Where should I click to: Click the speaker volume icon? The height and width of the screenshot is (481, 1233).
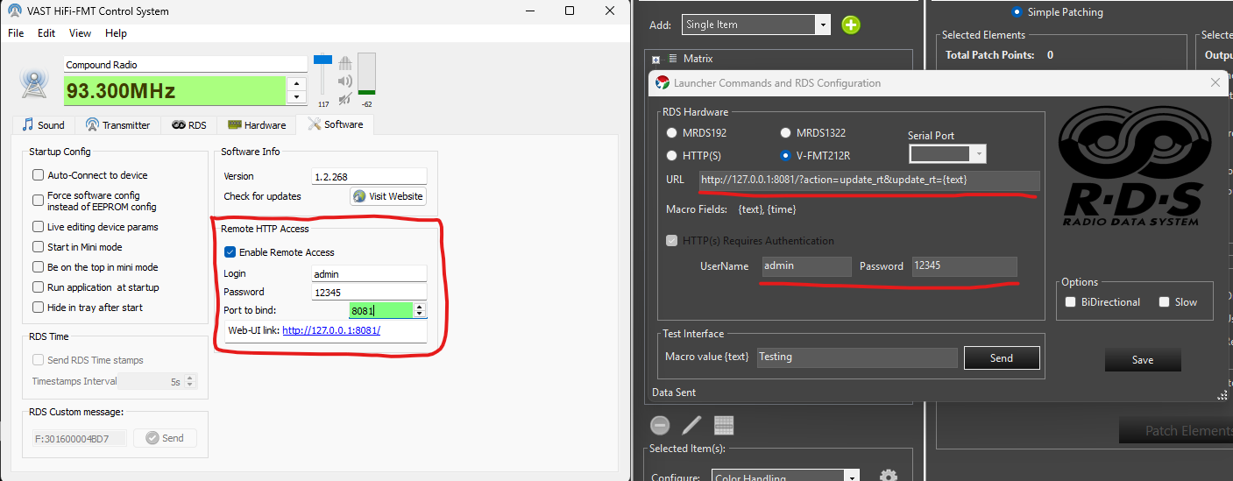coord(345,81)
